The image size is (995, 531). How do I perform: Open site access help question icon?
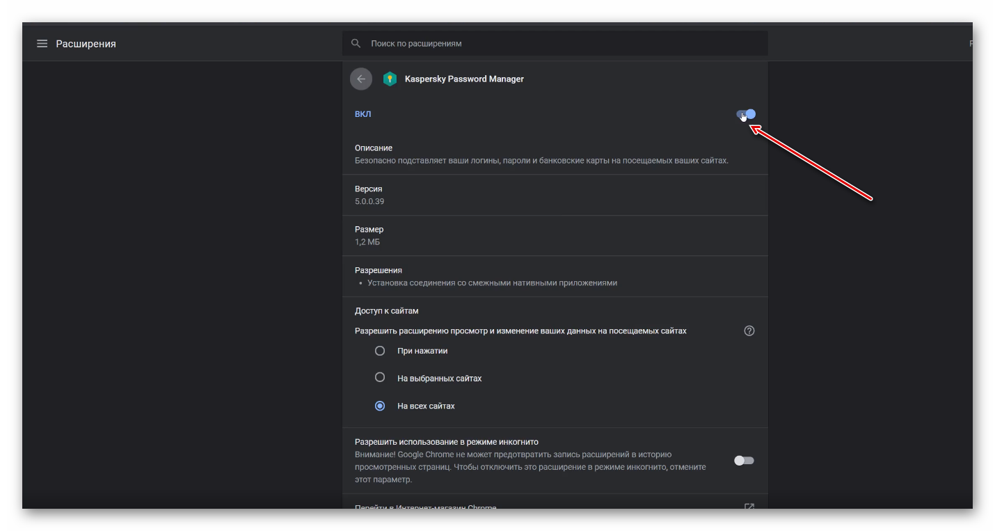click(x=749, y=331)
